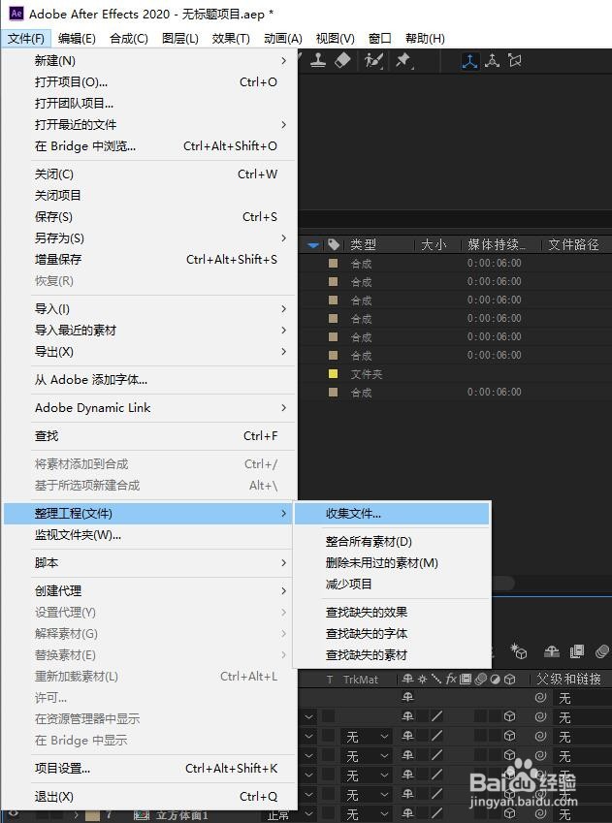Toggle preserve transparency box on 立方体面1 layer

coord(329,814)
